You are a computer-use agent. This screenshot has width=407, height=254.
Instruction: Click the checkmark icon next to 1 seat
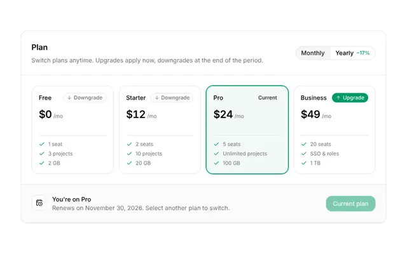point(42,144)
